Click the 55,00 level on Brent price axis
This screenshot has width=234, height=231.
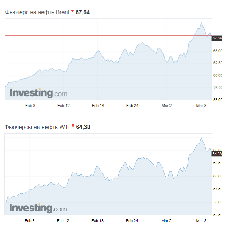[218, 100]
